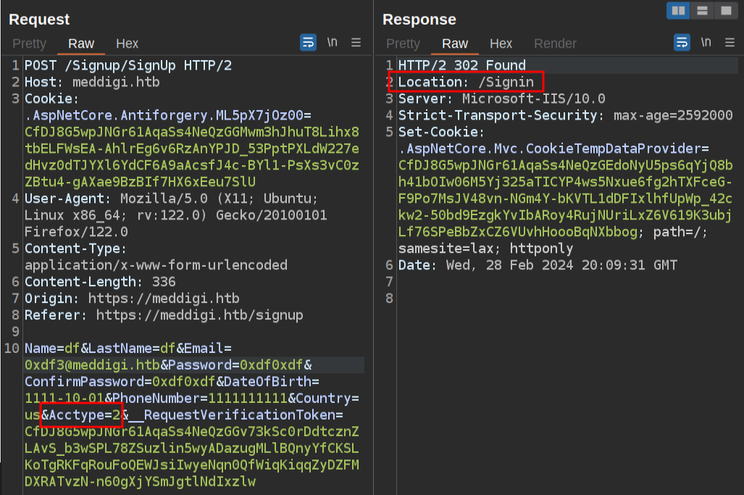Image resolution: width=744 pixels, height=495 pixels.
Task: Switch to top-bottom stacked layout icon
Action: [701, 10]
